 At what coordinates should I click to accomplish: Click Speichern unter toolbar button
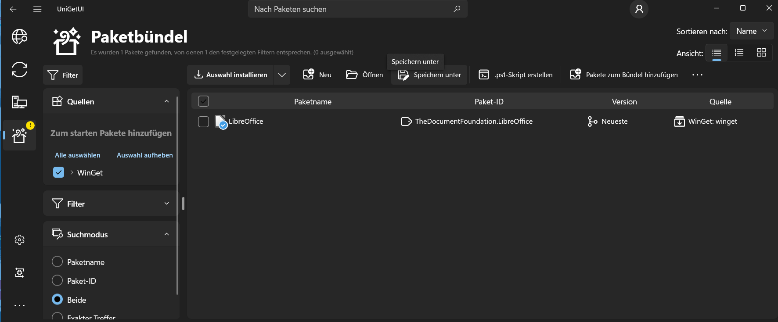[429, 75]
